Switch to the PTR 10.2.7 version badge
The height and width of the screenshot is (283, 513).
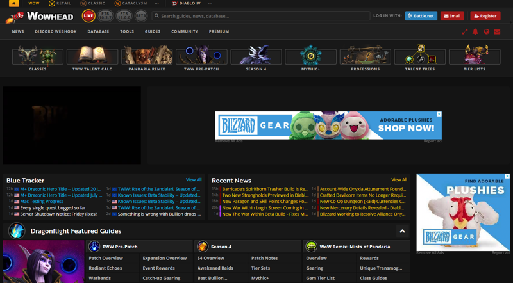point(105,15)
